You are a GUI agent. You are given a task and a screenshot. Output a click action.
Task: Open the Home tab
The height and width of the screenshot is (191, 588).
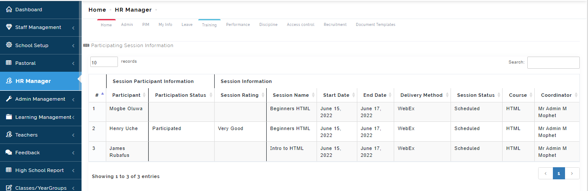point(106,25)
